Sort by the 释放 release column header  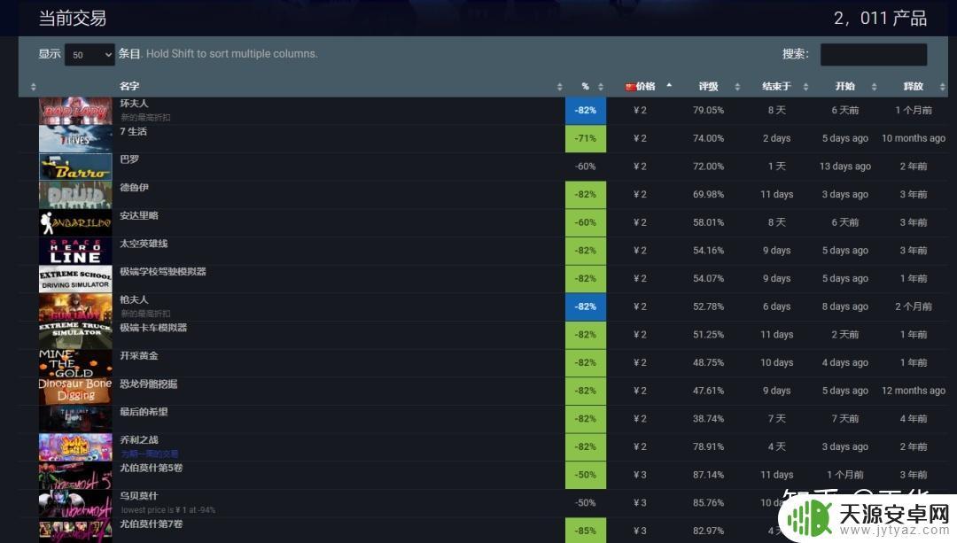coord(913,87)
